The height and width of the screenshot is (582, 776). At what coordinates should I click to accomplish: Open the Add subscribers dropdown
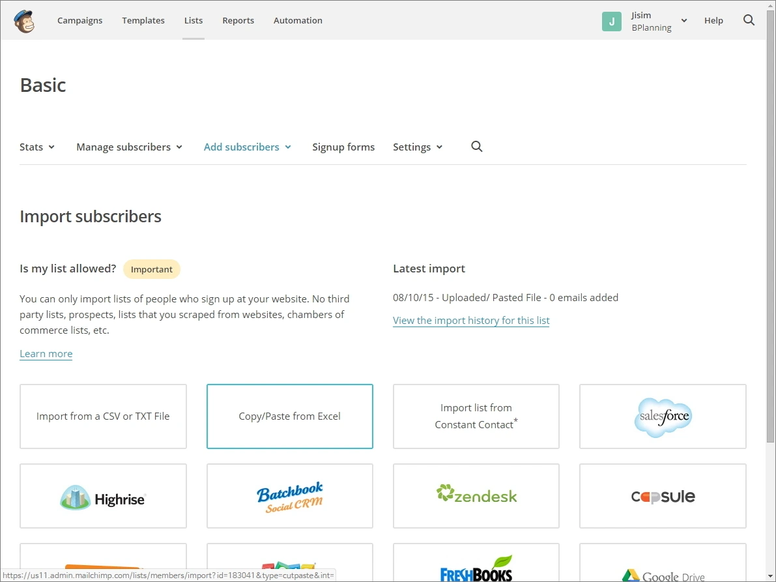click(x=248, y=147)
